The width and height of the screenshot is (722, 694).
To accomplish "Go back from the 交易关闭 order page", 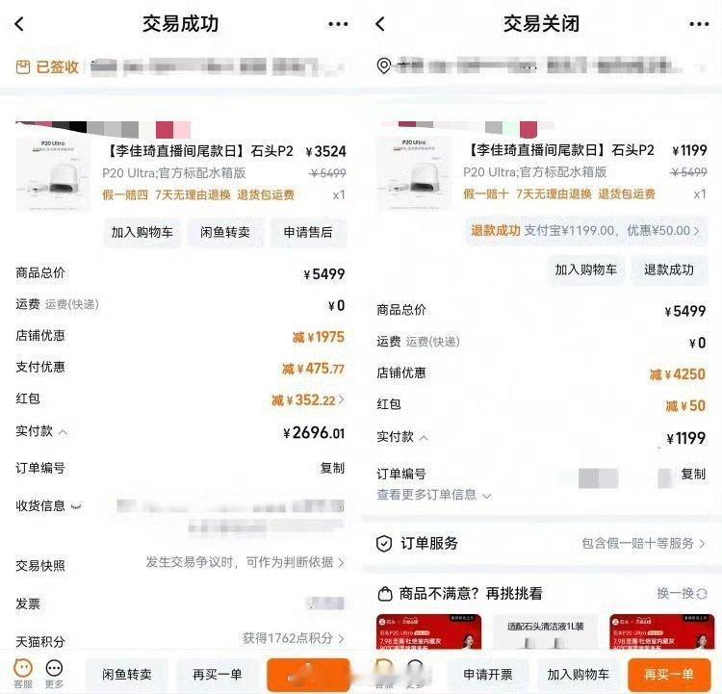I will tap(380, 24).
